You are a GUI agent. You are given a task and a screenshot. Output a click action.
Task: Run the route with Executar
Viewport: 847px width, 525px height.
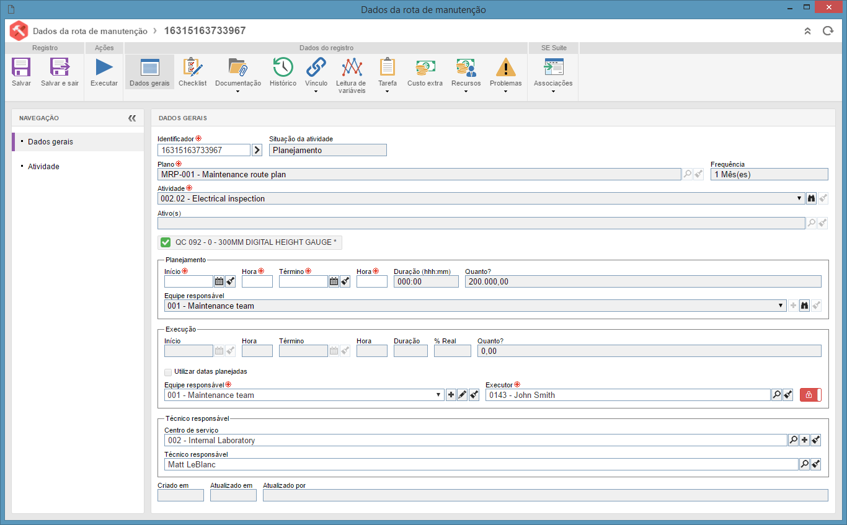[x=104, y=72]
